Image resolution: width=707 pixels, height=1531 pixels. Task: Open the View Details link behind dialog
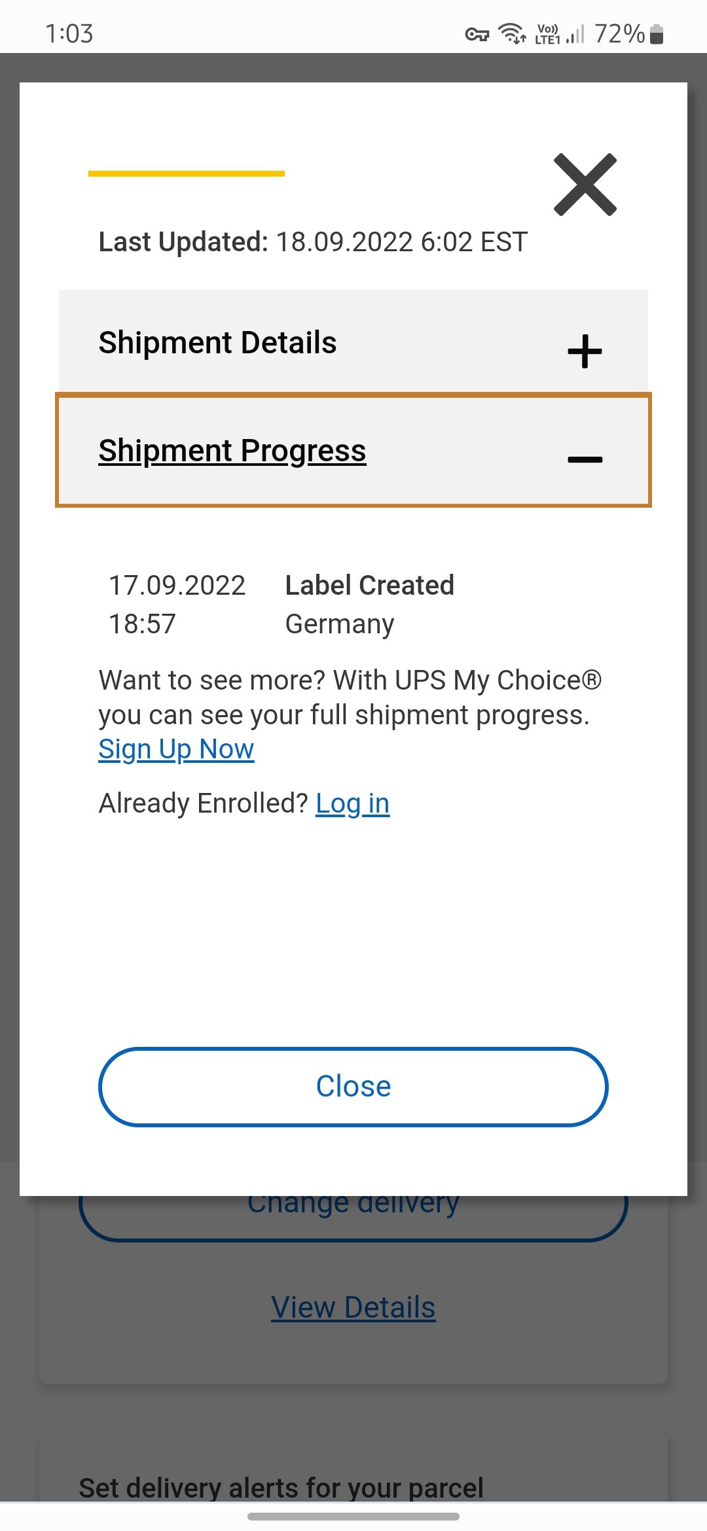[353, 1308]
